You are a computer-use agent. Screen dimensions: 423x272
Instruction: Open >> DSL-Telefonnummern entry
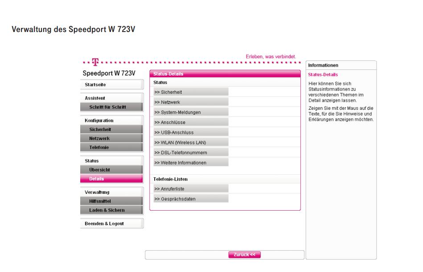coord(191,152)
